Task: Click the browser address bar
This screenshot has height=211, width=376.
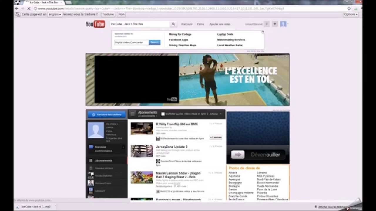Action: [x=189, y=8]
